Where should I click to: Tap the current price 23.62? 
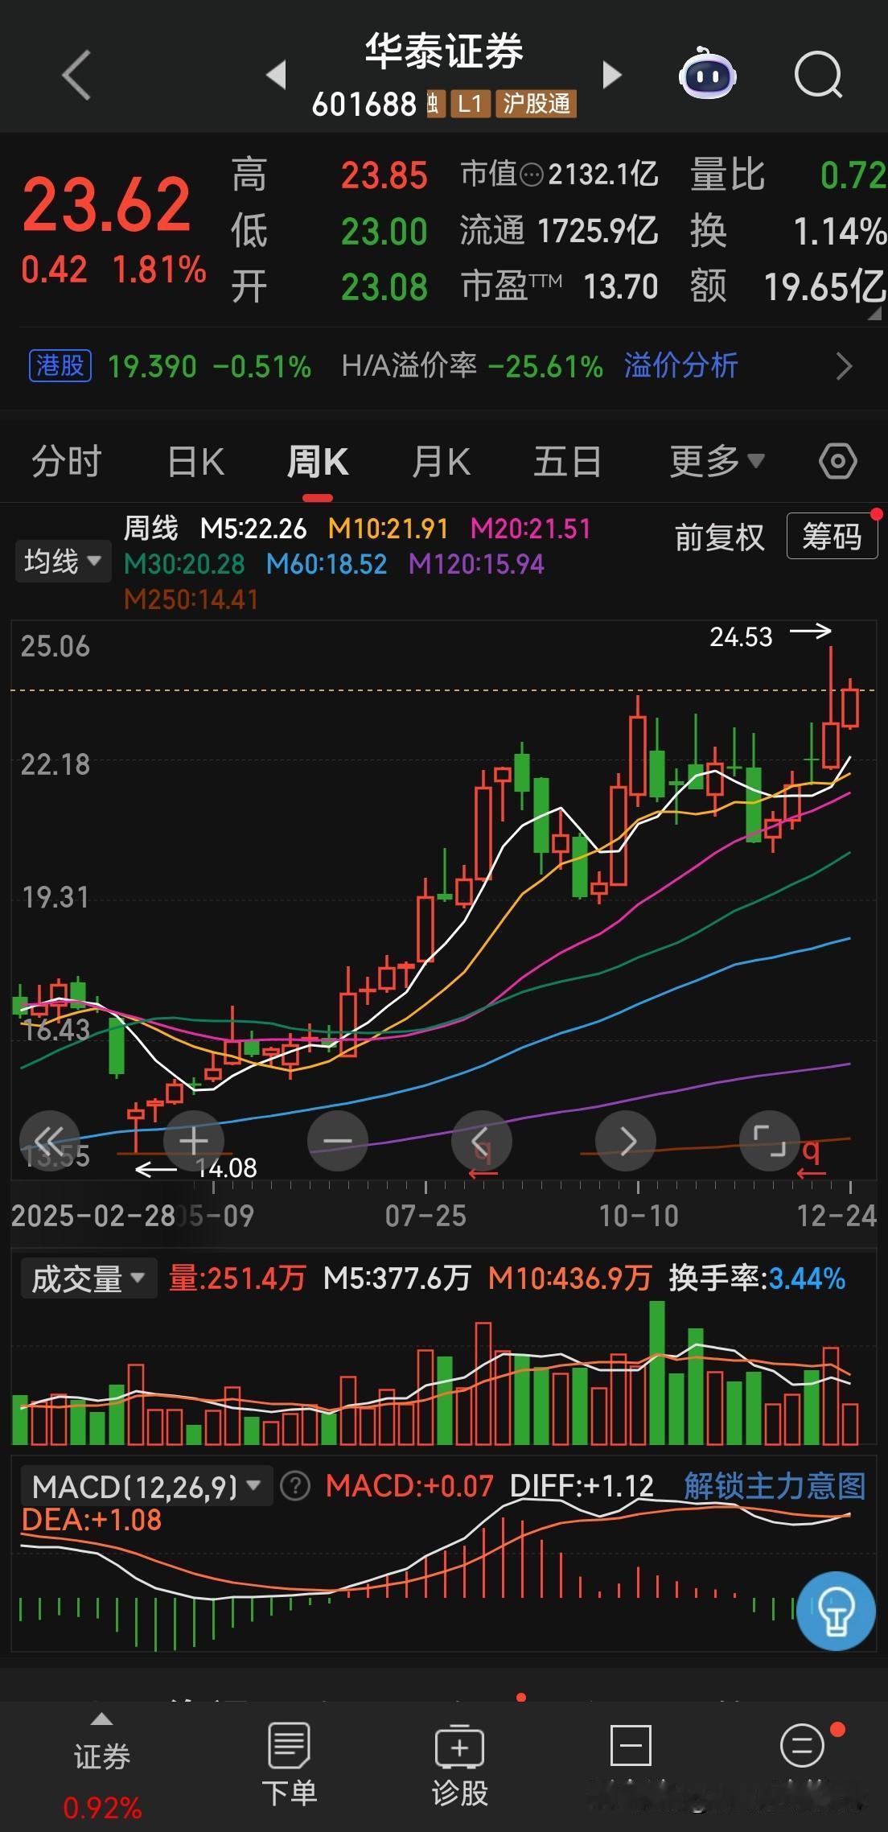(107, 204)
